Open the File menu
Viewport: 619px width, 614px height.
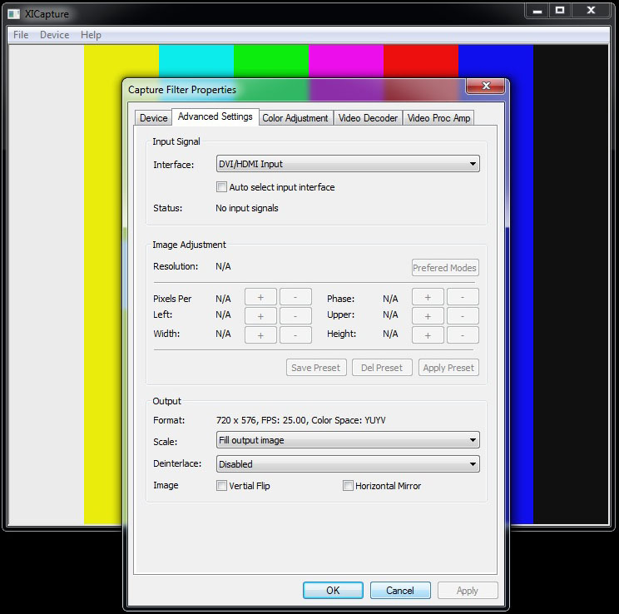pos(21,35)
